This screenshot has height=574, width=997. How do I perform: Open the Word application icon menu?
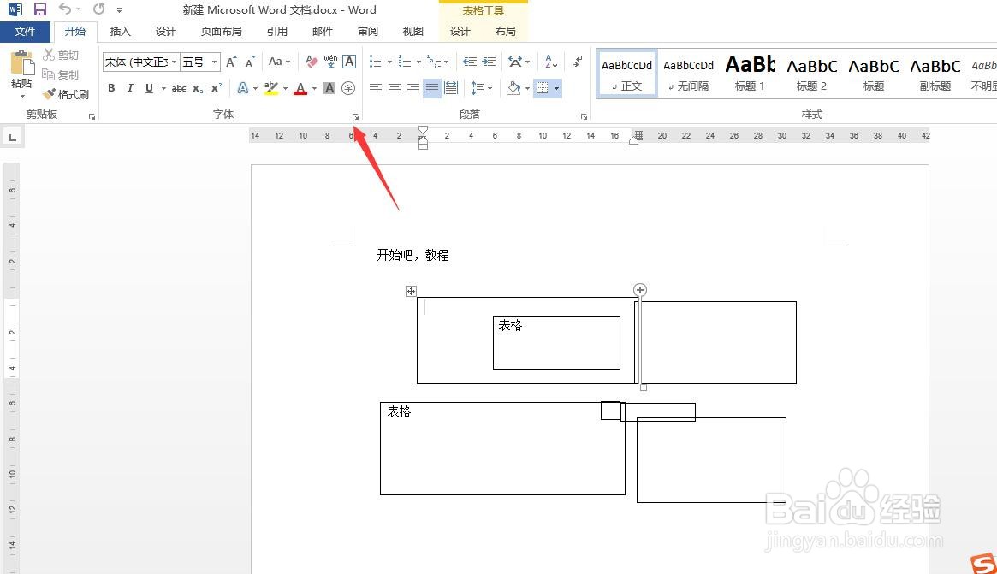point(15,9)
